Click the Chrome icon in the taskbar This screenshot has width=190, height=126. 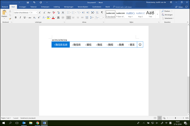point(38,123)
